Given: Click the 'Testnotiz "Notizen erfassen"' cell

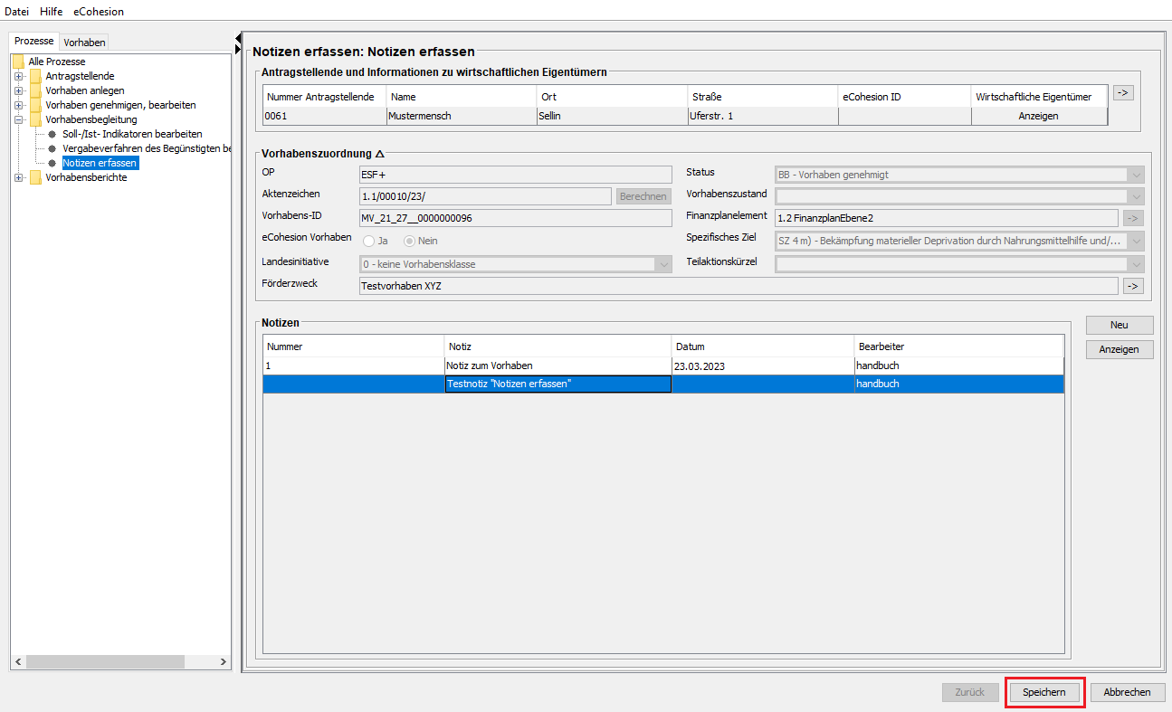Looking at the screenshot, I should 557,384.
